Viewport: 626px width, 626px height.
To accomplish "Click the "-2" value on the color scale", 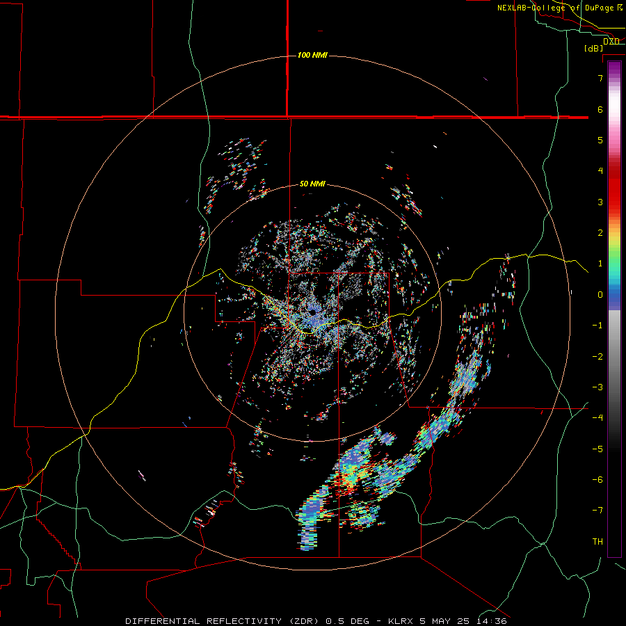I will point(597,357).
